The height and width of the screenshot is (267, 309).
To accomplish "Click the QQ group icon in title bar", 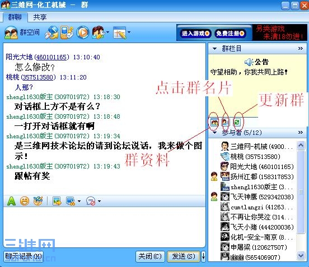I will 6,5.
